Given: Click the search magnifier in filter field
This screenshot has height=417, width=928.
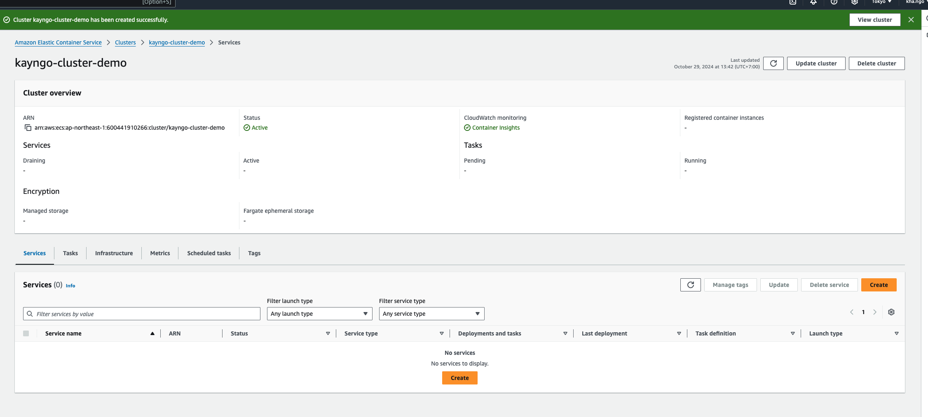Looking at the screenshot, I should click(x=30, y=314).
